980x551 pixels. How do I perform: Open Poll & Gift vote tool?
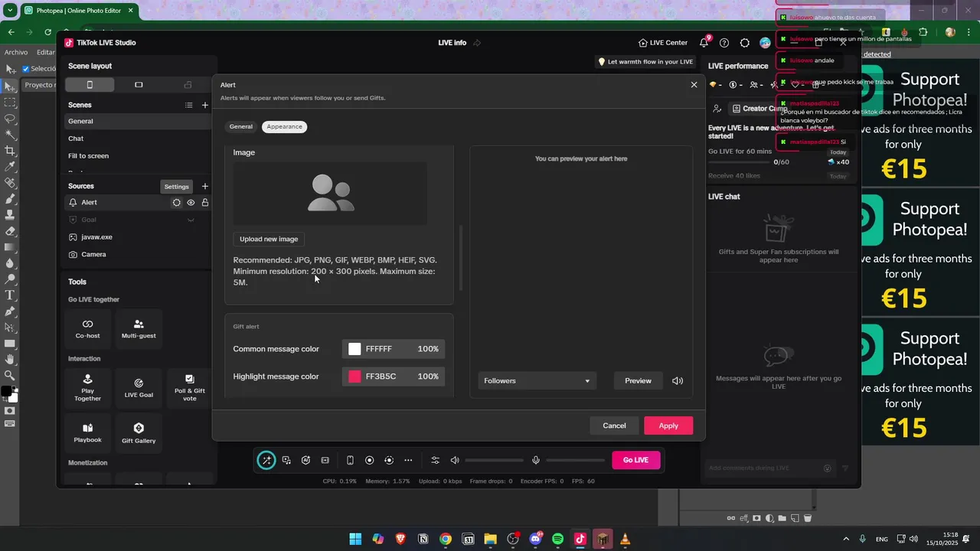[x=189, y=388]
